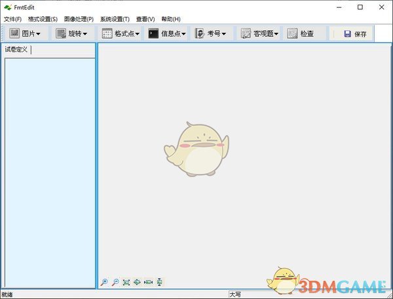Click the fit-width horizontal arrows icon
393x299 pixels.
tap(149, 282)
